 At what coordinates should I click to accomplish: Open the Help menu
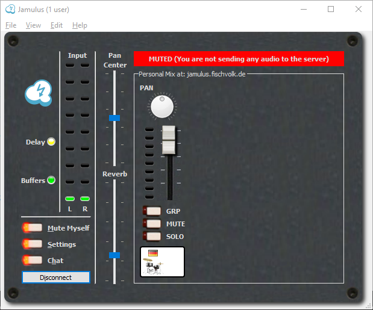[x=80, y=25]
